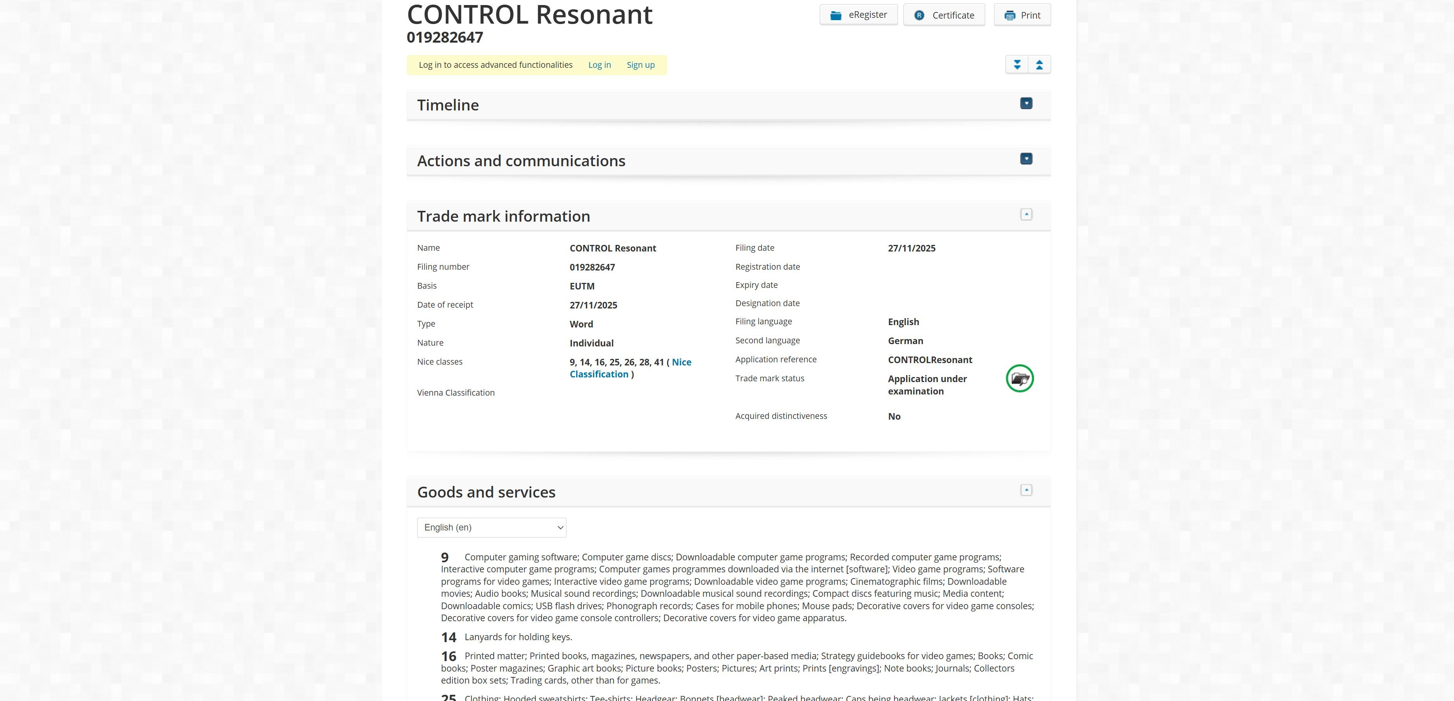Expand the Timeline section arrow
1454x701 pixels.
click(x=1026, y=103)
